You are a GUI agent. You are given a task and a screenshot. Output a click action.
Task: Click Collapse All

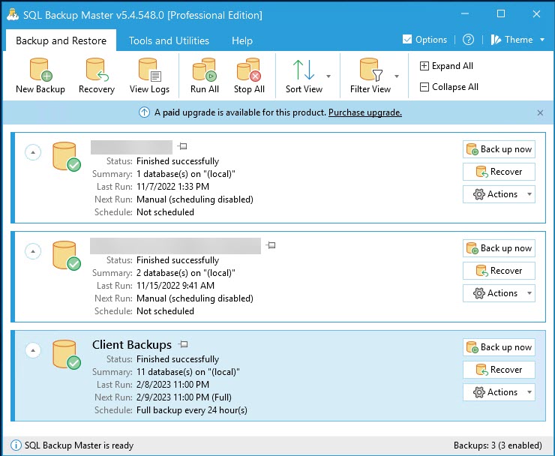[x=448, y=87]
